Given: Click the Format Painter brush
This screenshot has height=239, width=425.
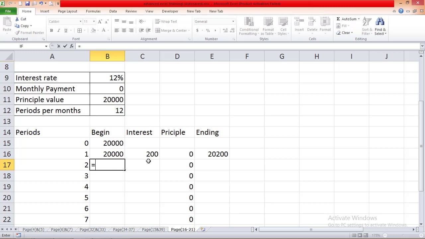Looking at the screenshot, I should pyautogui.click(x=17, y=33).
